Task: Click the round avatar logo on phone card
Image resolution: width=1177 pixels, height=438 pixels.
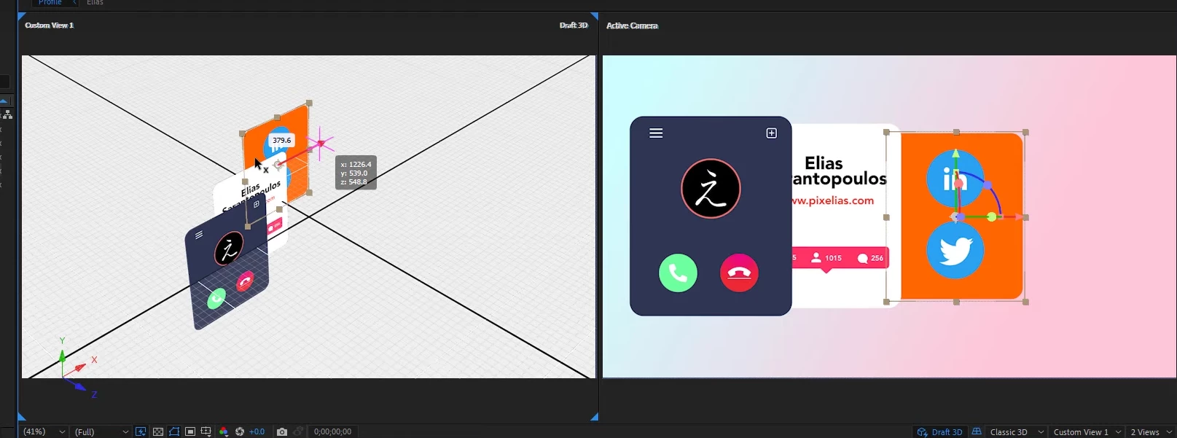Action: click(711, 189)
